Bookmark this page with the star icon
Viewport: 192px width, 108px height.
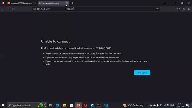point(157,9)
